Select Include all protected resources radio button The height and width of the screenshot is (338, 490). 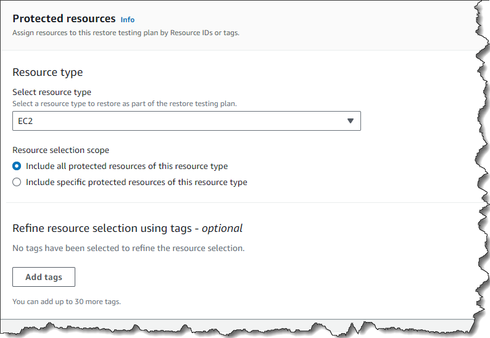[17, 166]
